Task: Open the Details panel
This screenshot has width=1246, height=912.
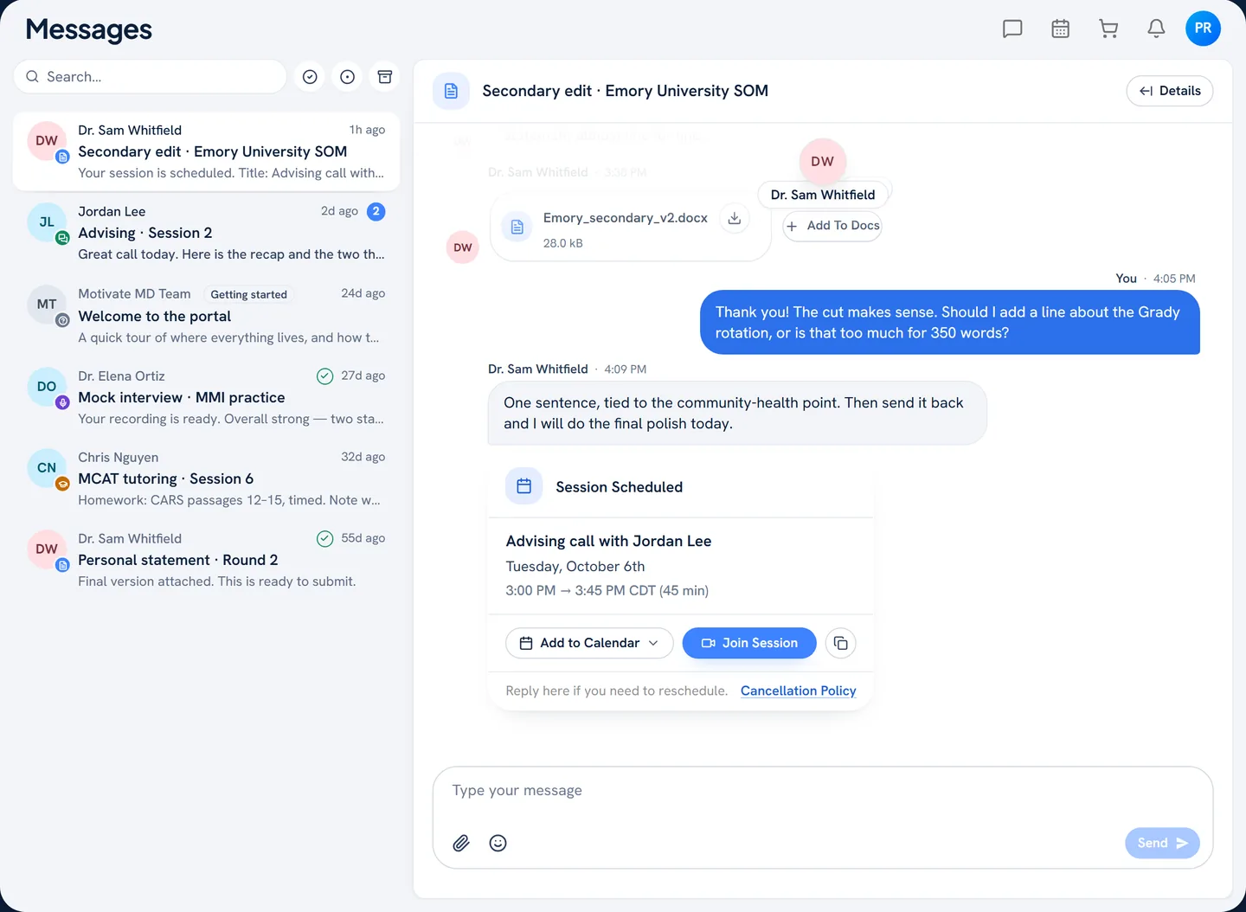Action: click(x=1170, y=91)
